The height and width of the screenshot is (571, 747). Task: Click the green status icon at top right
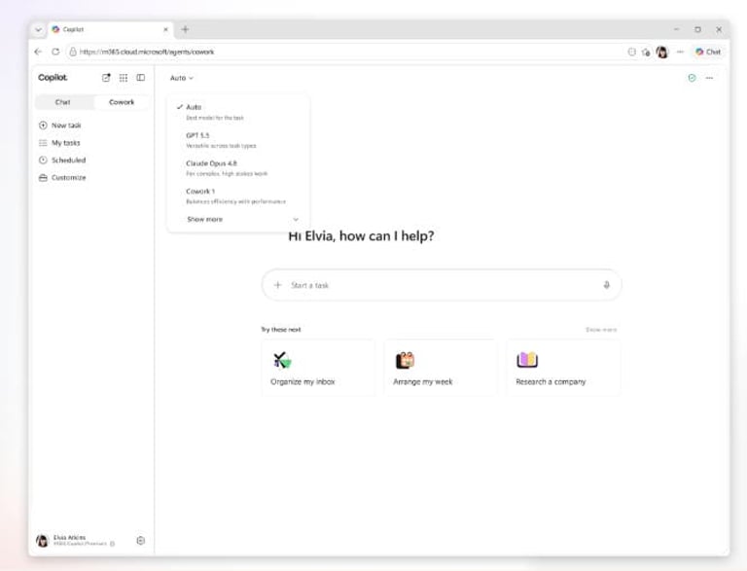[692, 78]
